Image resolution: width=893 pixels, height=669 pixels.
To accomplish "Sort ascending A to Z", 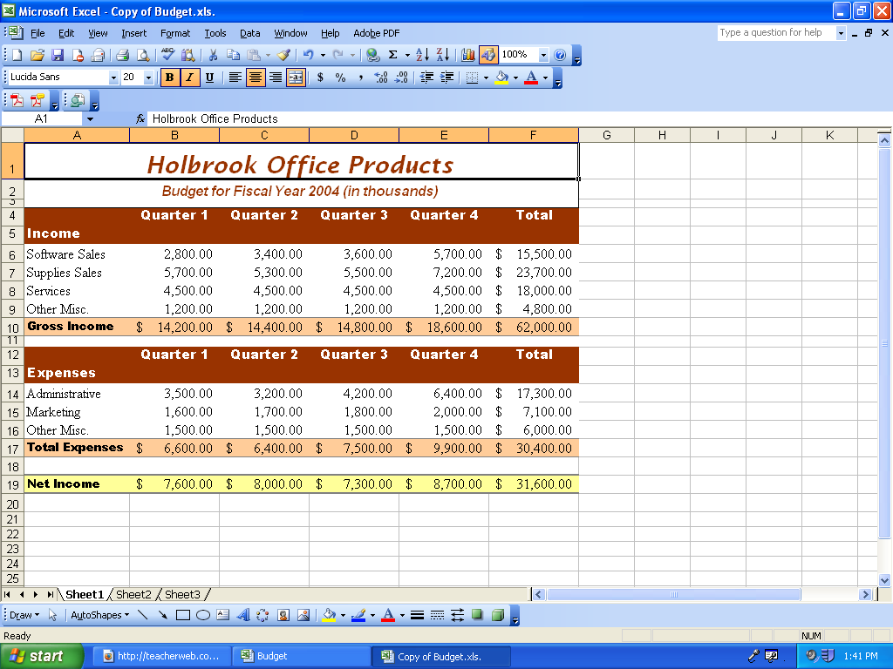I will [x=422, y=55].
